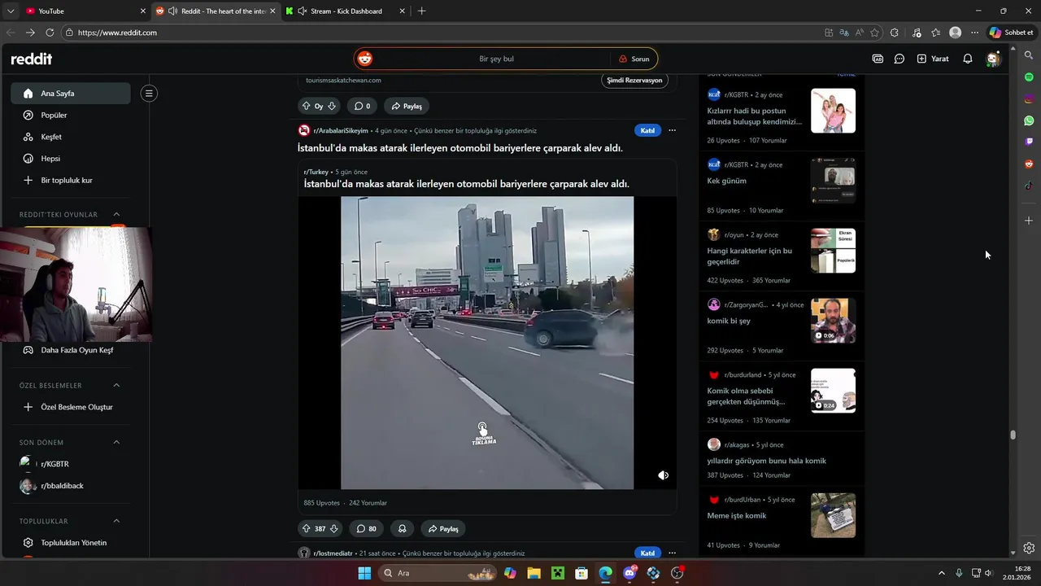
Task: Add page to favorites star icon
Action: (x=874, y=33)
